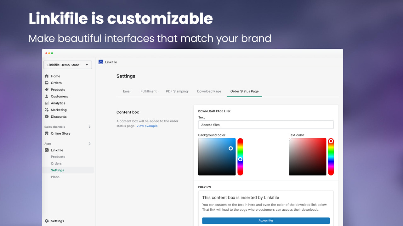Expand the Apps section chevron

89,143
